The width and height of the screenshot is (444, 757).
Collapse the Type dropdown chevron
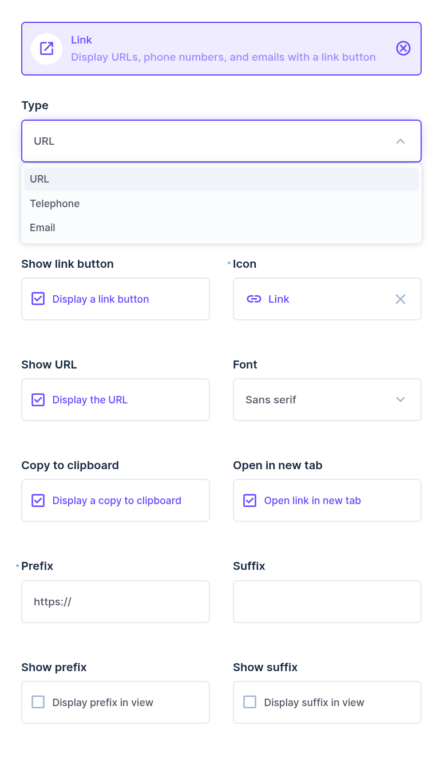[401, 141]
